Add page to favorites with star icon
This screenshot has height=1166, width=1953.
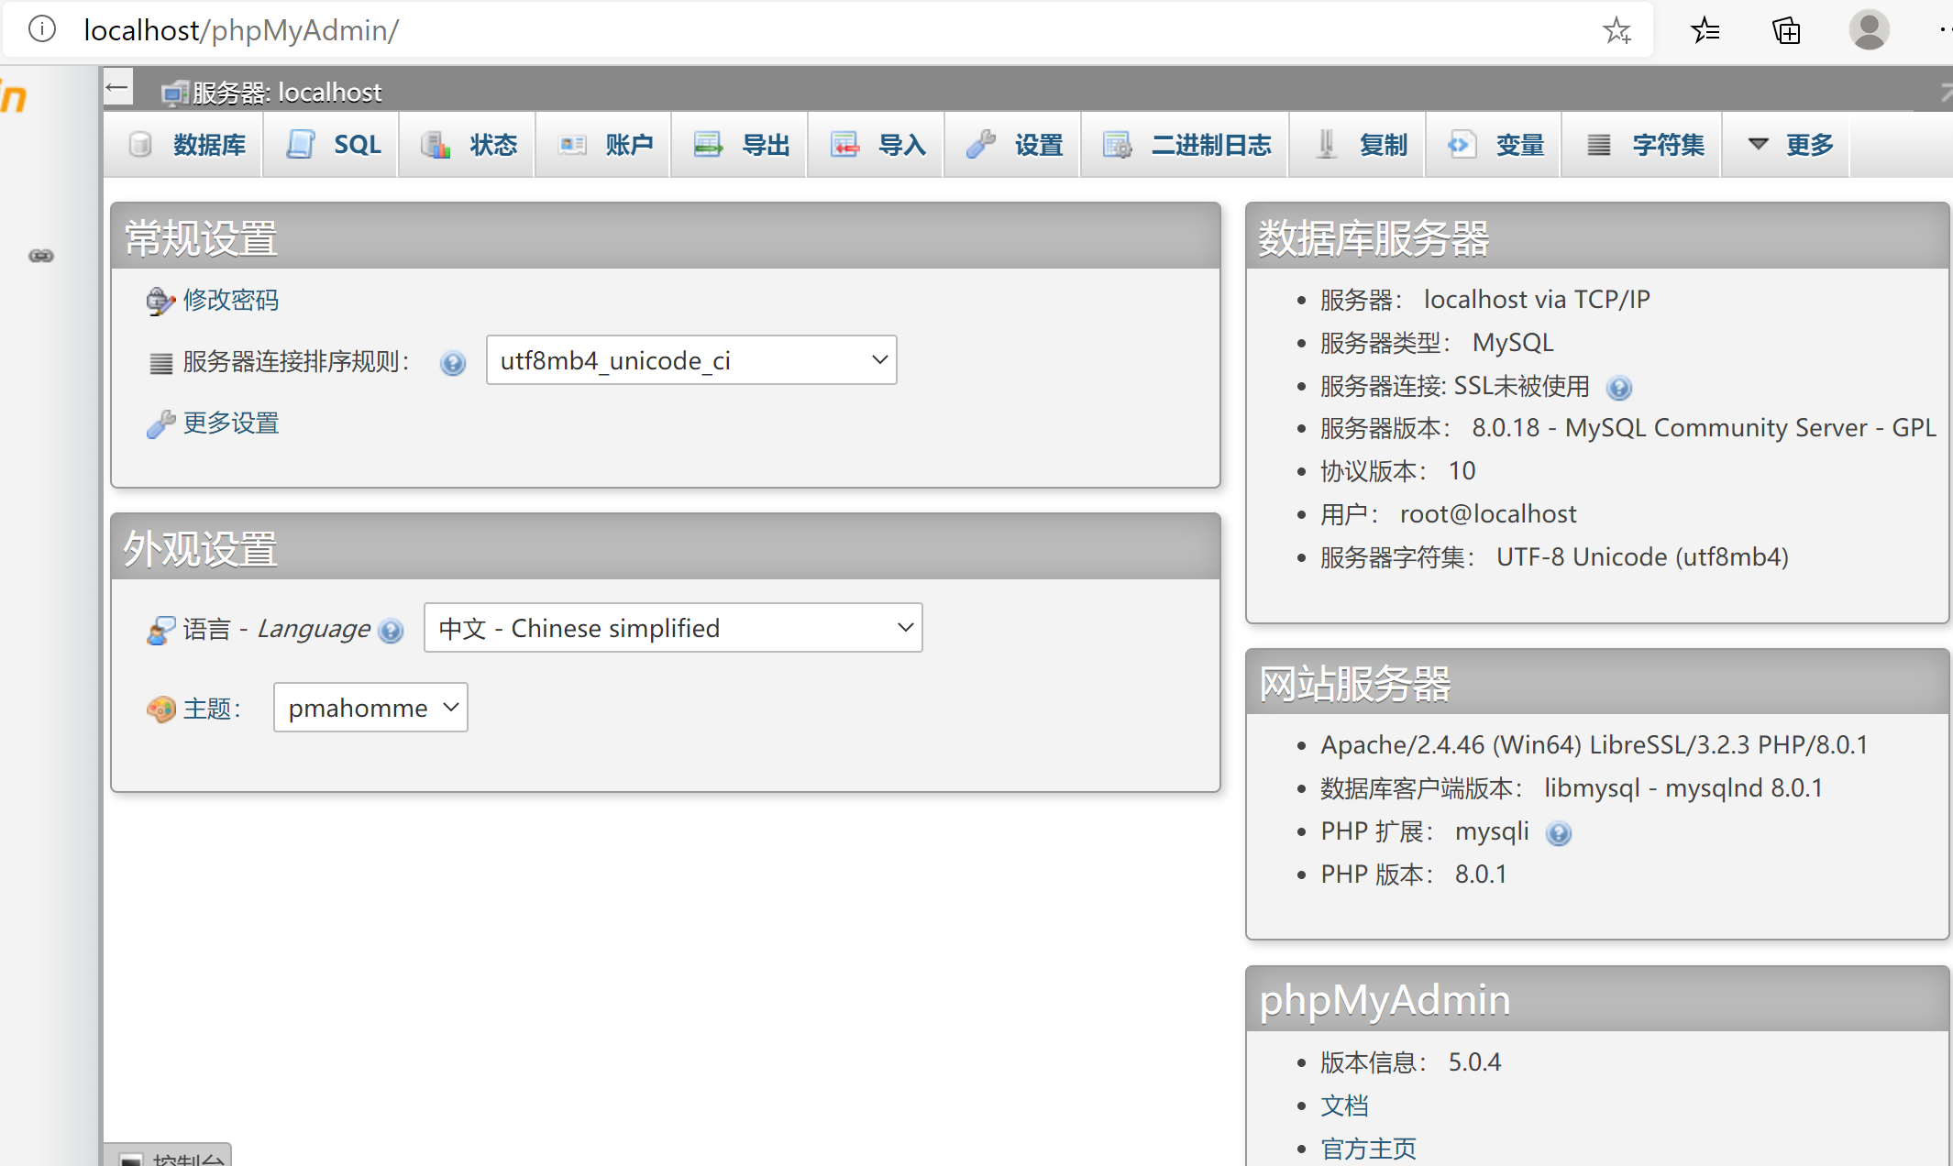click(x=1616, y=30)
